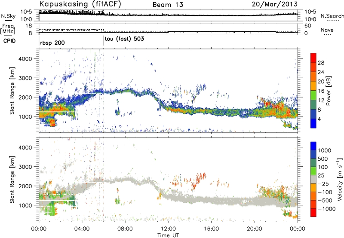Click the blue top of Velocity colorbar
This screenshot has height=238, width=344.
point(313,146)
